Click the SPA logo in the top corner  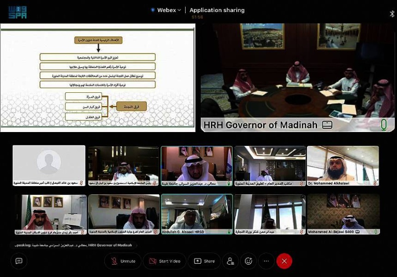click(x=18, y=12)
